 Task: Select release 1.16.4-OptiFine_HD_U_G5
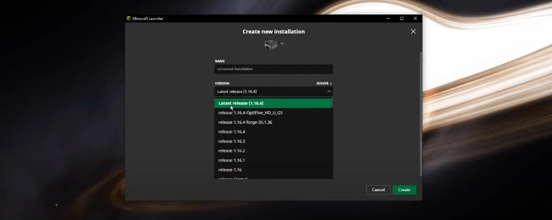coord(273,113)
